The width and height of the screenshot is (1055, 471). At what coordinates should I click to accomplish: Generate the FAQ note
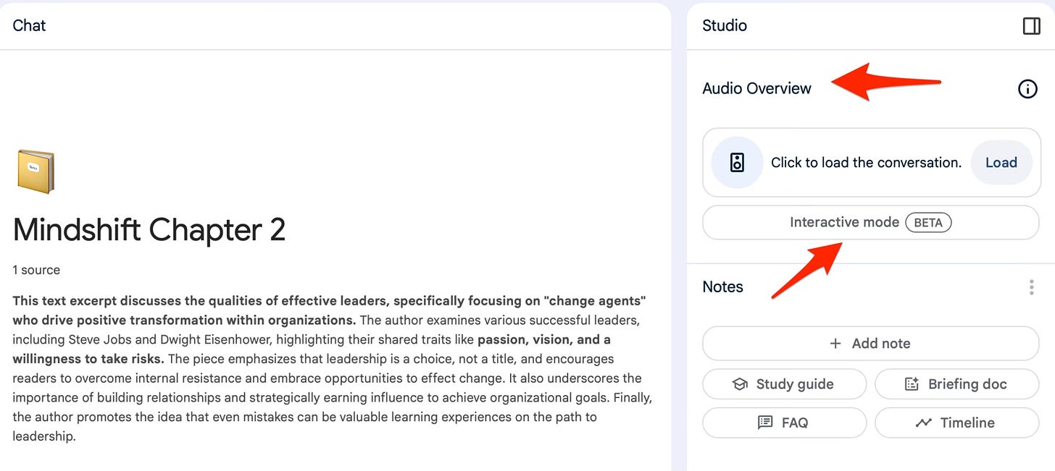(x=785, y=423)
